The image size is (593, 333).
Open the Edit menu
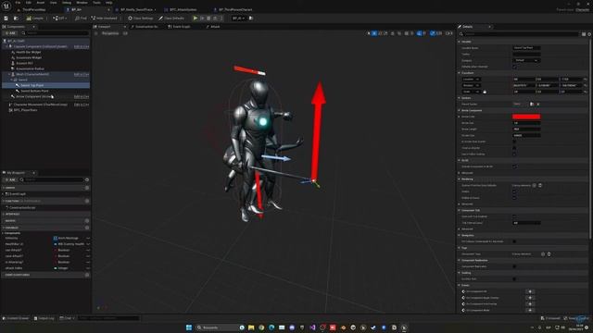[x=29, y=3]
